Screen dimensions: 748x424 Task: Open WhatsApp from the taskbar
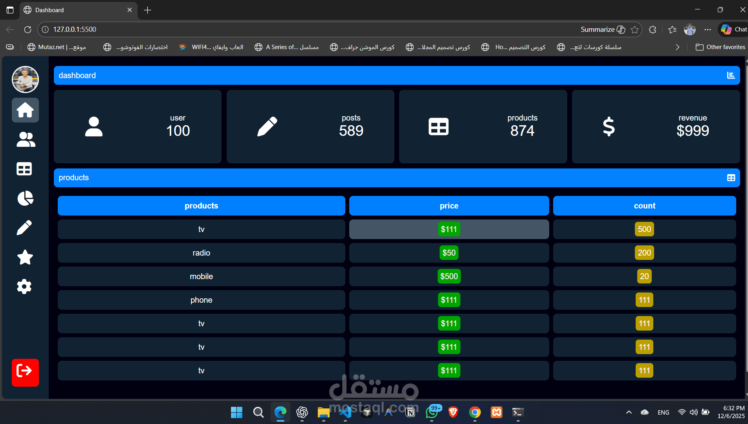coord(432,413)
